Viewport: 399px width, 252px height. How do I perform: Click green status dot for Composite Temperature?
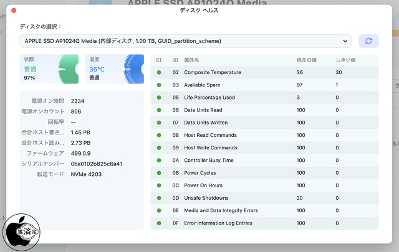[159, 72]
